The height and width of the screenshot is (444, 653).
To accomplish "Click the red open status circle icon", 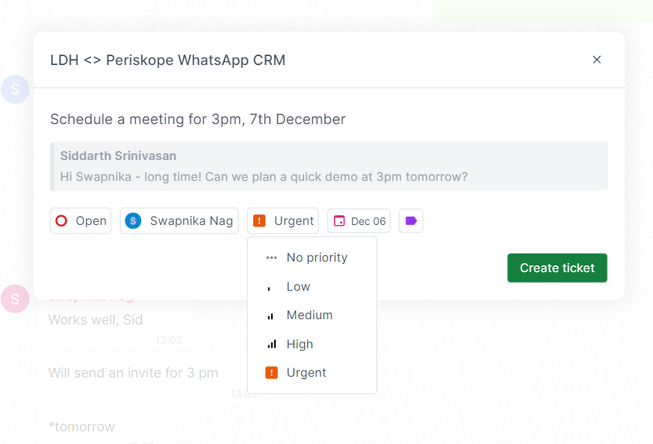I will (61, 221).
